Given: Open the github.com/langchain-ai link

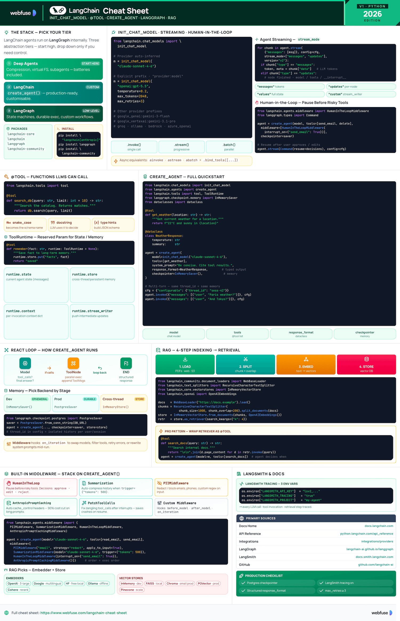Looking at the screenshot, I should [x=375, y=565].
